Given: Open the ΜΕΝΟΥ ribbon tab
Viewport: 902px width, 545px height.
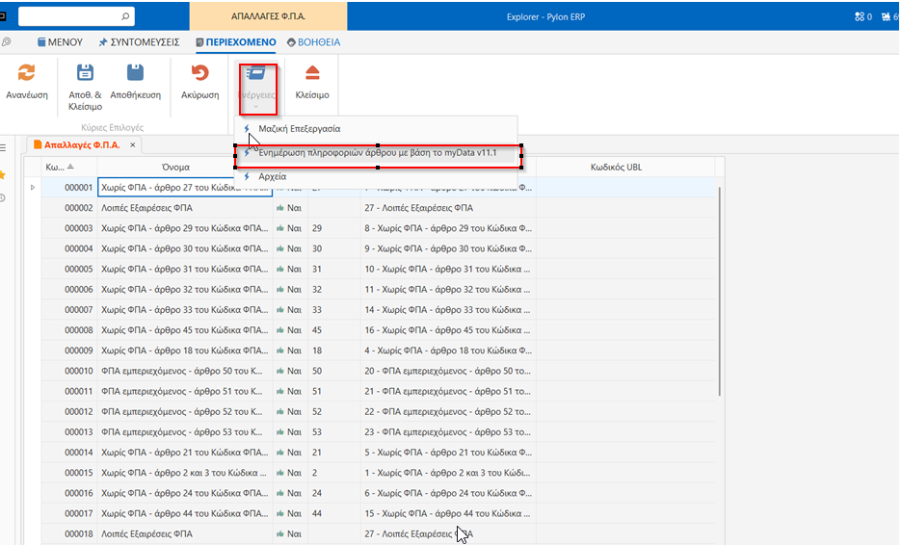Looking at the screenshot, I should coord(61,42).
